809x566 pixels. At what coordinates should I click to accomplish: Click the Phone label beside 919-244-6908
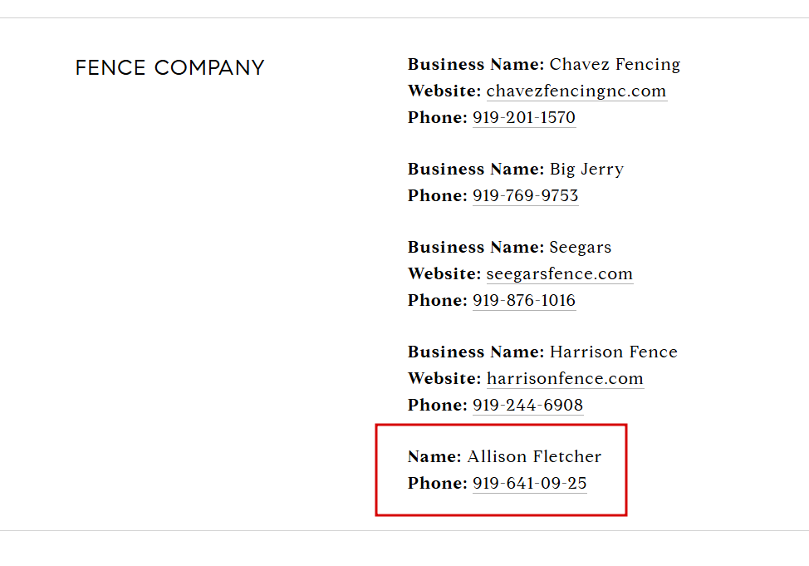click(438, 406)
